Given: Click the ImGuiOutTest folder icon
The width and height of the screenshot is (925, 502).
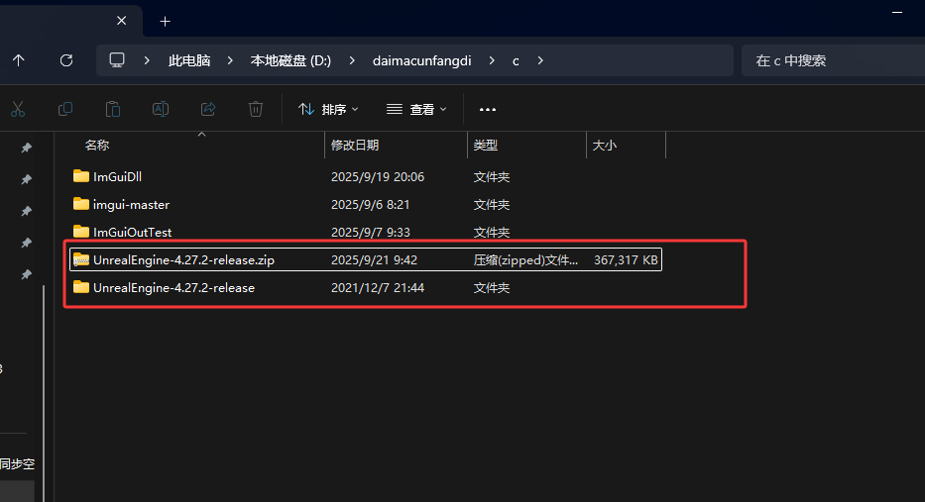Looking at the screenshot, I should pyautogui.click(x=81, y=232).
